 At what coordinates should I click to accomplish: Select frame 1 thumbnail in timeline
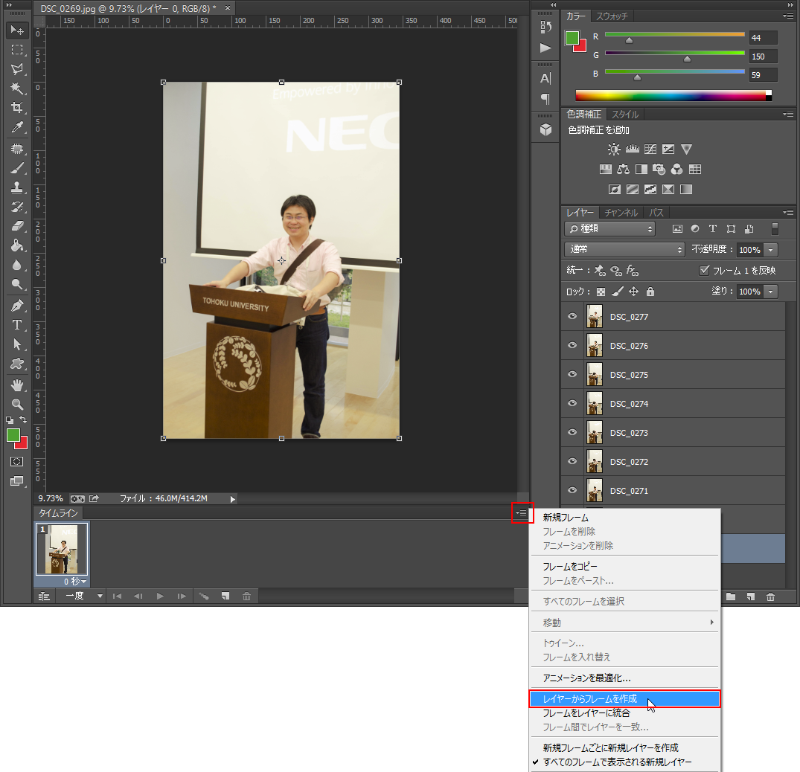63,549
